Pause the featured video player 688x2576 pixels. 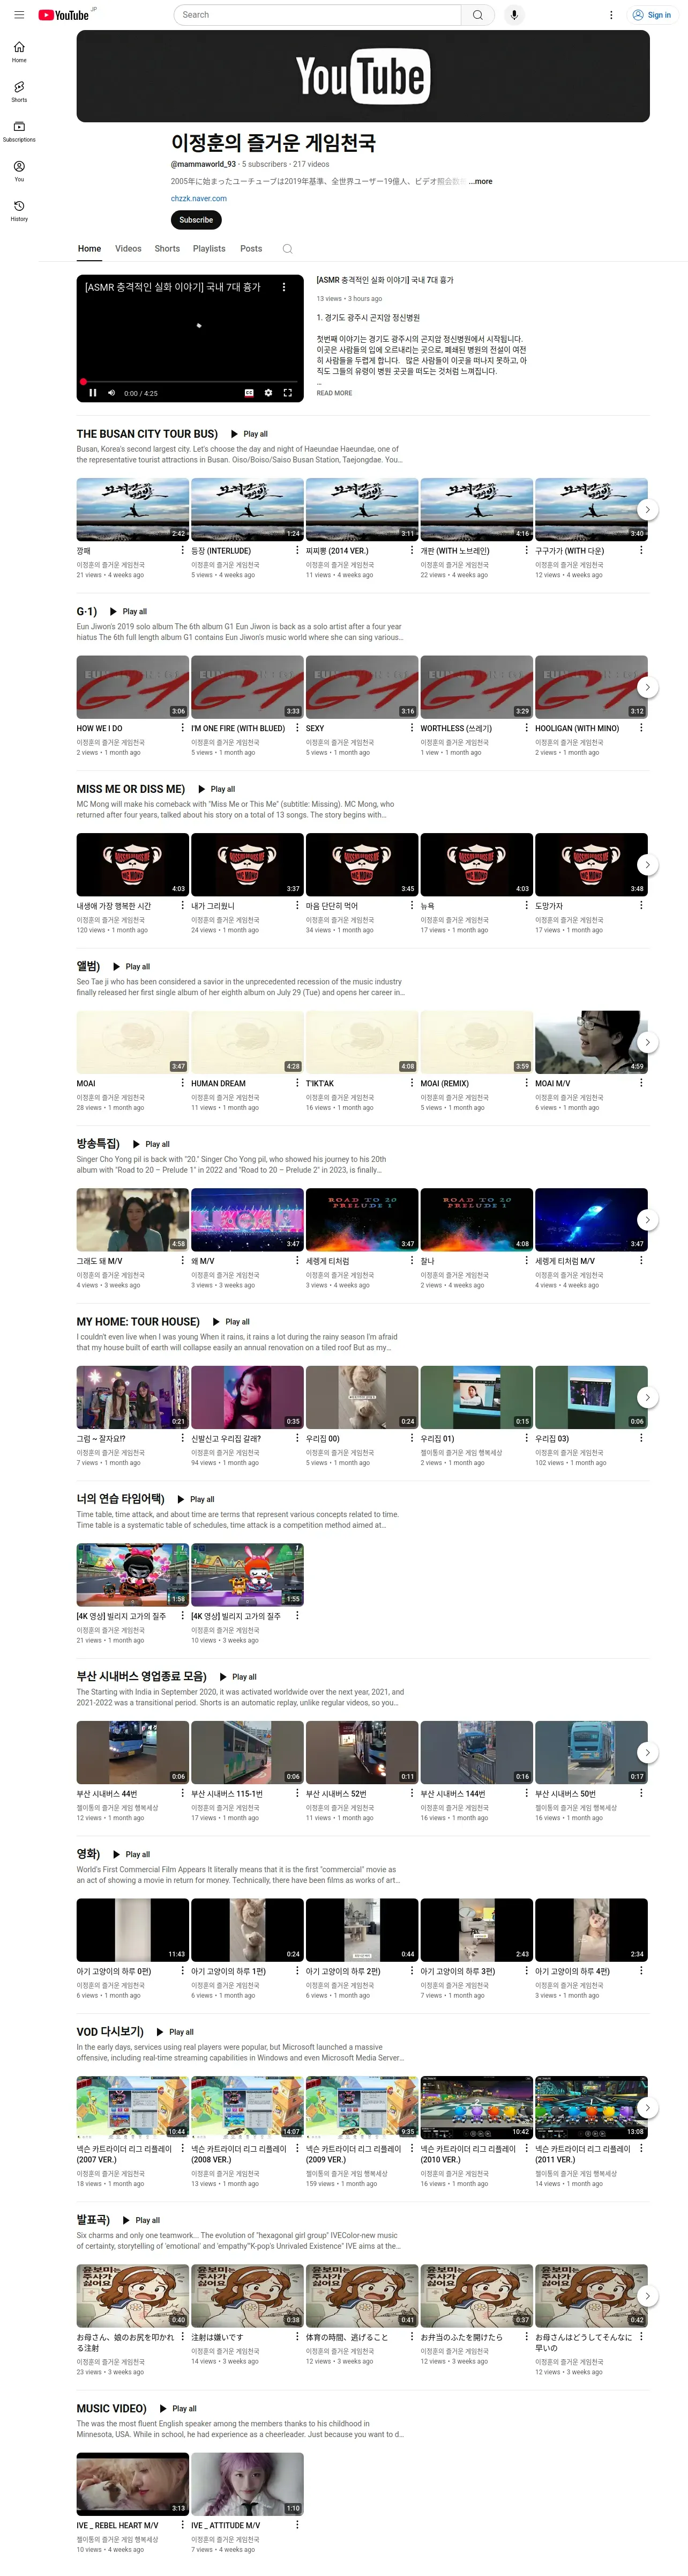pyautogui.click(x=93, y=393)
